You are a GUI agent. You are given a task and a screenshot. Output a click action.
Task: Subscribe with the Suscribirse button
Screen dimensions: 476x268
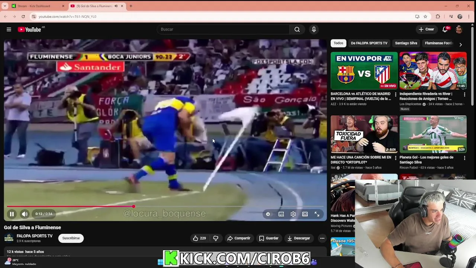click(71, 238)
